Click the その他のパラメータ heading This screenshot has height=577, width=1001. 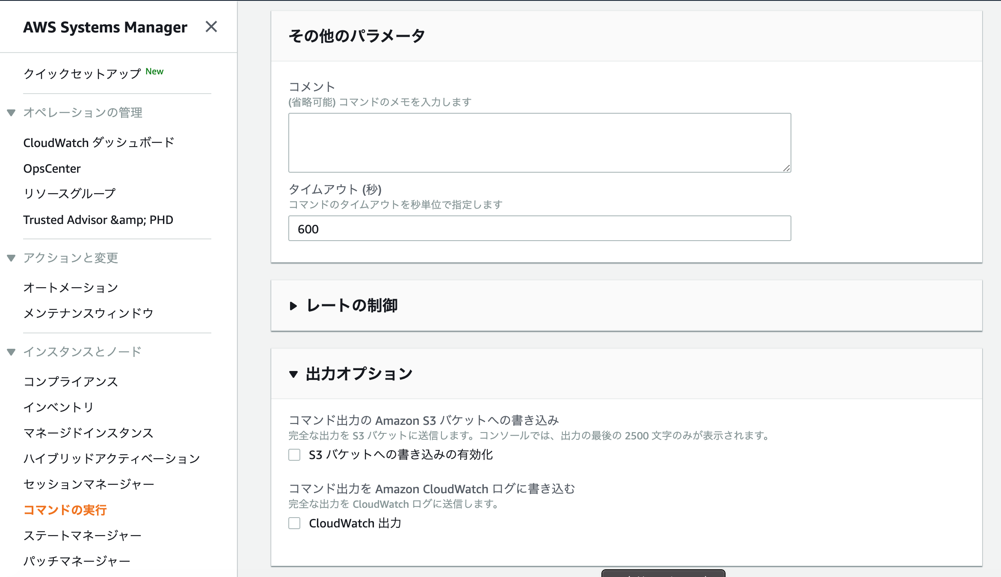[x=357, y=36]
